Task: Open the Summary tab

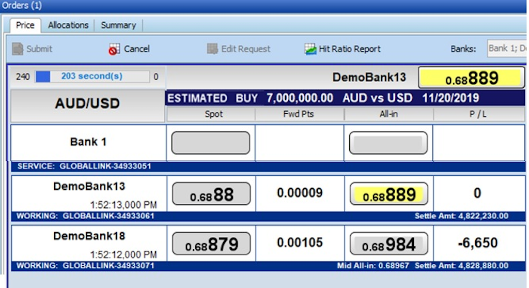Action: coord(118,25)
